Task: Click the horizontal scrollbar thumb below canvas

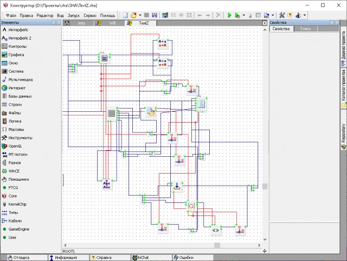Action: [x=217, y=245]
